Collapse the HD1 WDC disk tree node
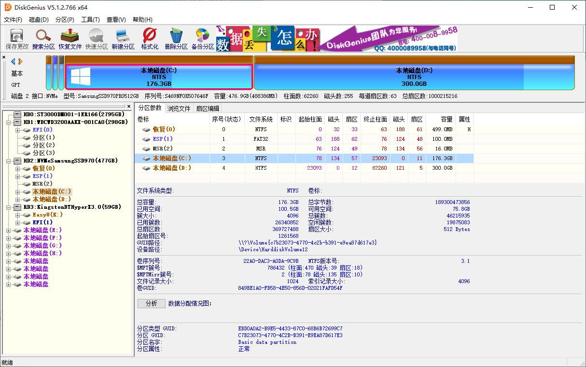The height and width of the screenshot is (367, 586). (9, 122)
